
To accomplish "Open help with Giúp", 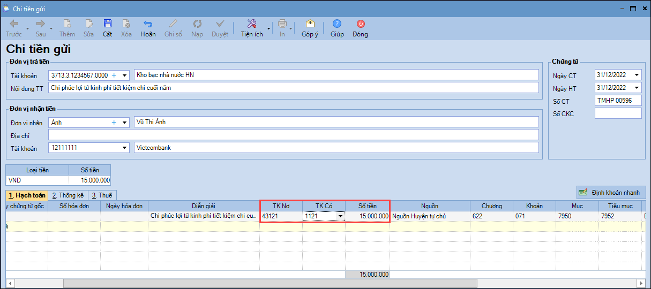I will [x=337, y=28].
